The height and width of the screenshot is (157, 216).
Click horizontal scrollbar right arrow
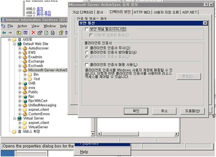[x=176, y=134]
